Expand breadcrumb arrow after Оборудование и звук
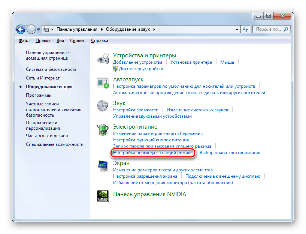The width and height of the screenshot is (306, 234). tap(154, 29)
